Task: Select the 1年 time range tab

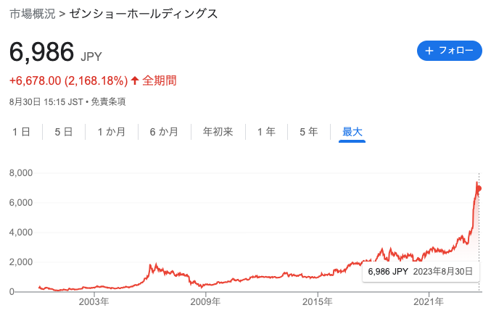Action: 266,132
